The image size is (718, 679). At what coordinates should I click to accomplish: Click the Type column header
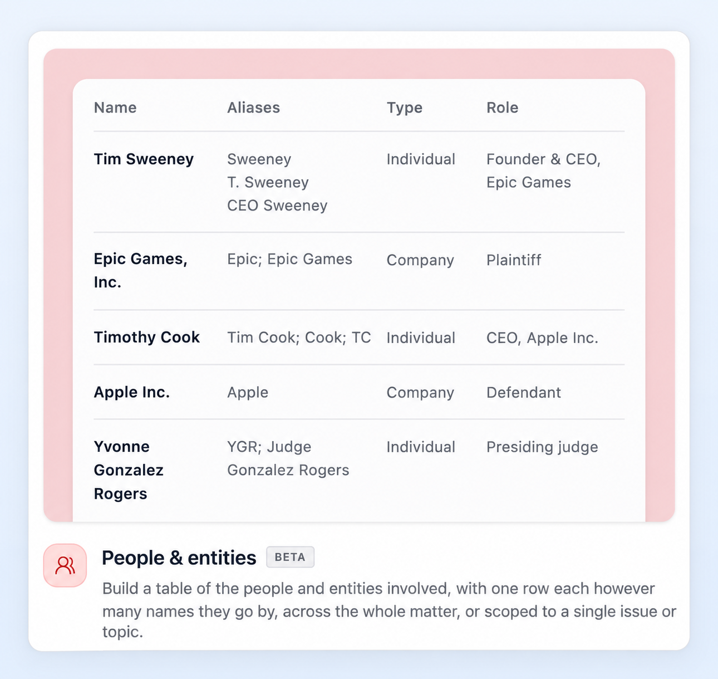point(404,108)
